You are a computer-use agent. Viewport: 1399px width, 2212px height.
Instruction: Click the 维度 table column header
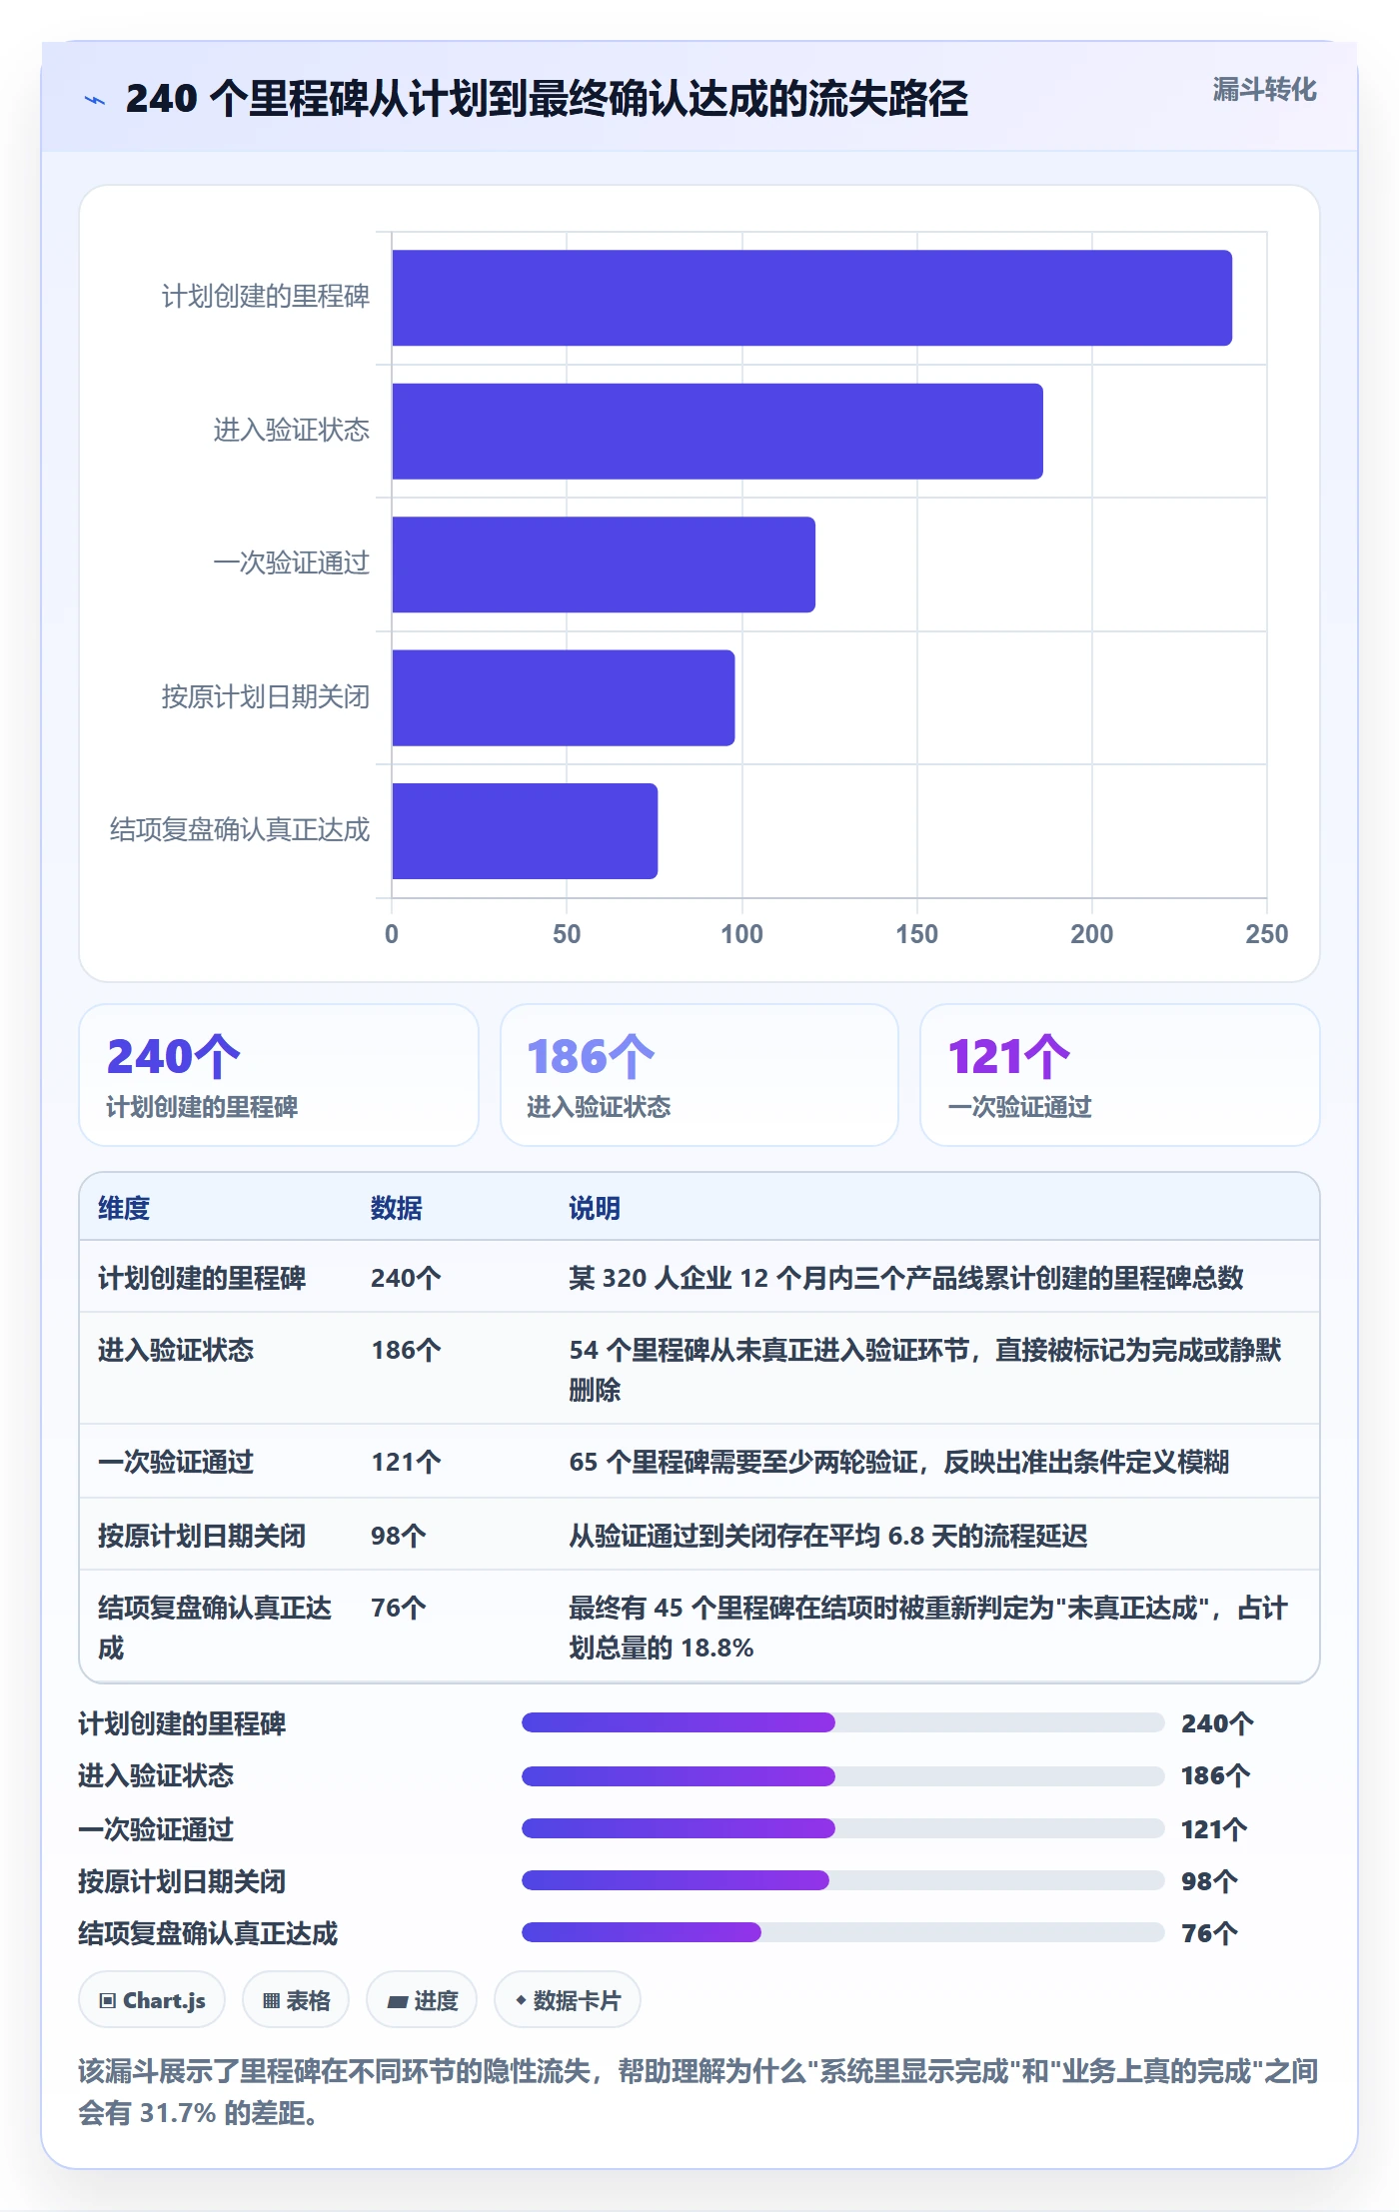(x=124, y=1208)
